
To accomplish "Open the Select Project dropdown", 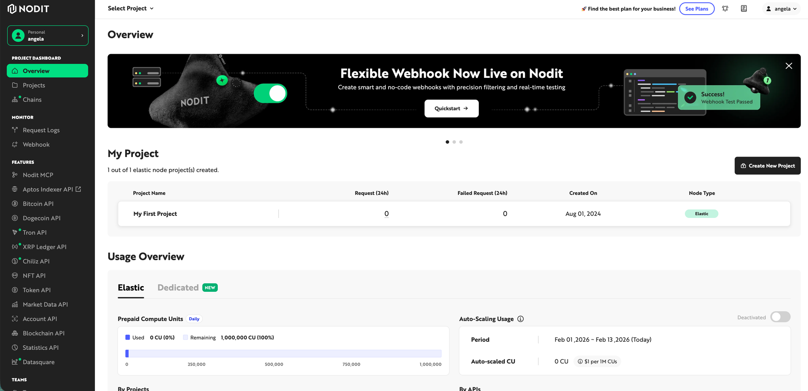I will pyautogui.click(x=130, y=8).
